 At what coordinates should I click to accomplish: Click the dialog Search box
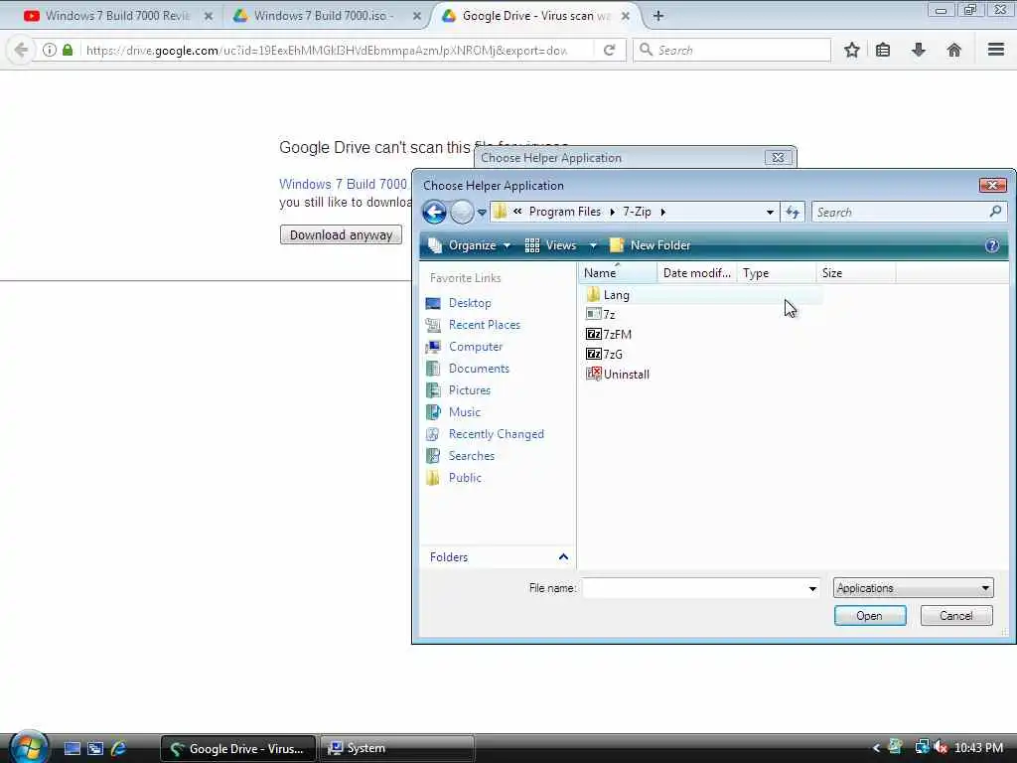909,213
